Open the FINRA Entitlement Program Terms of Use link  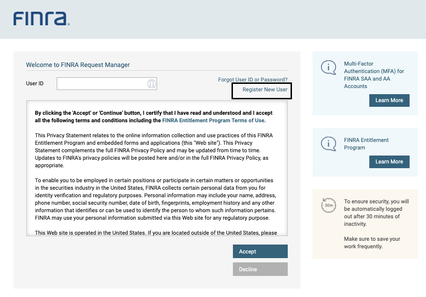pos(214,120)
